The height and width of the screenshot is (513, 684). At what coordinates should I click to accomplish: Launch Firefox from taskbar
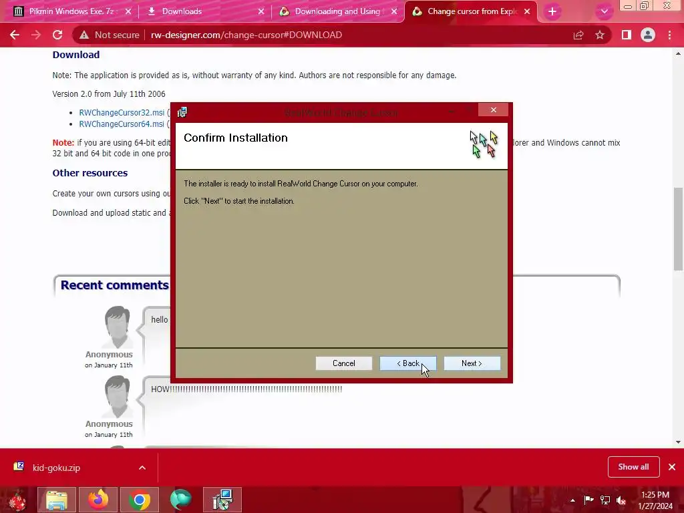click(98, 500)
